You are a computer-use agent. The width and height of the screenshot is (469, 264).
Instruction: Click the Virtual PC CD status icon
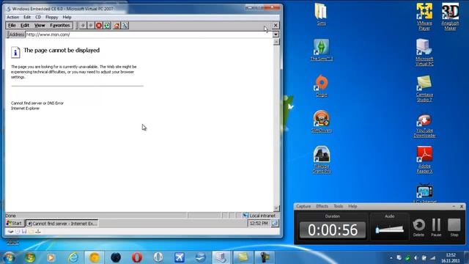tap(18, 232)
